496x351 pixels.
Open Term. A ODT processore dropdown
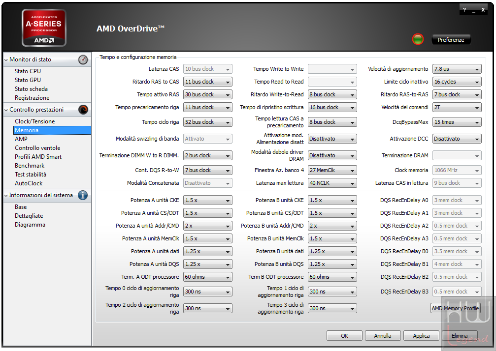pyautogui.click(x=207, y=277)
